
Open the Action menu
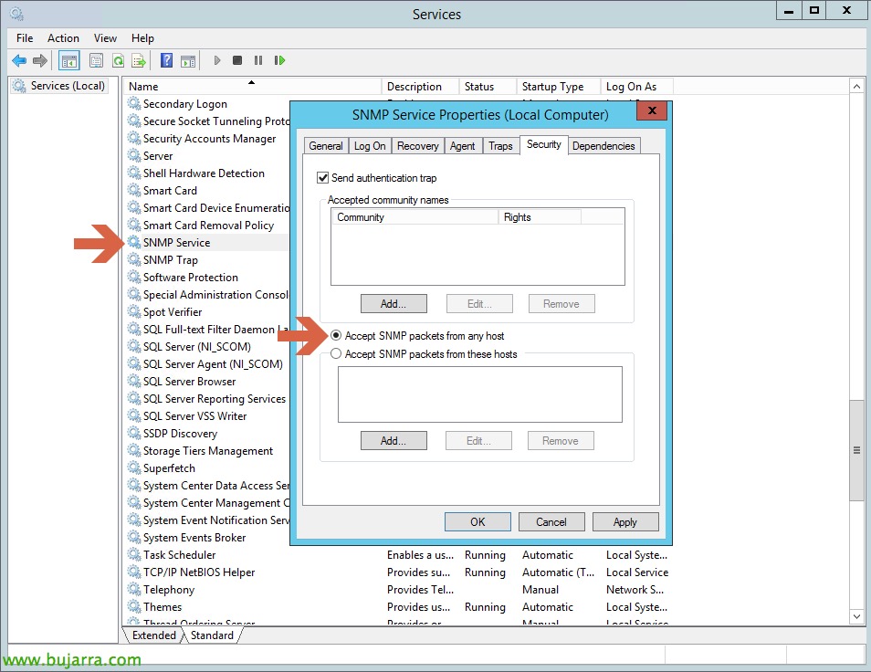[x=63, y=37]
